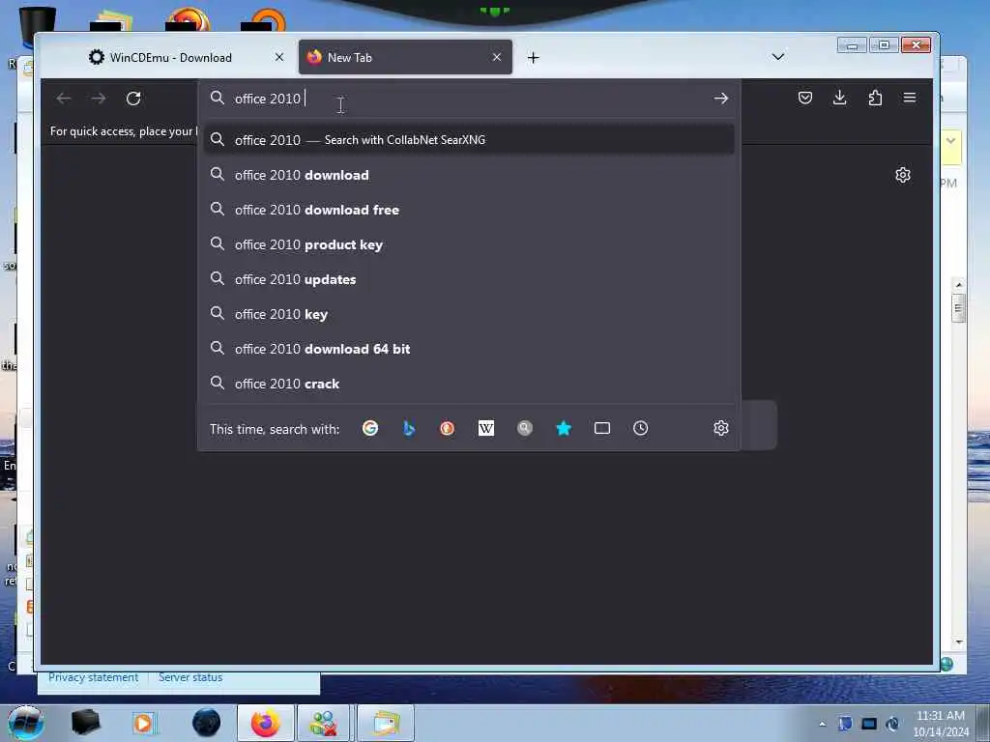Open the two-people taskbar app icon
This screenshot has height=742, width=990.
click(x=324, y=723)
